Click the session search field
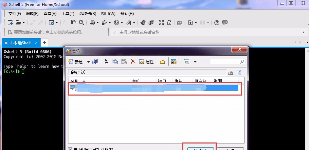Viewport: 309px width, 150px height. coord(227,62)
